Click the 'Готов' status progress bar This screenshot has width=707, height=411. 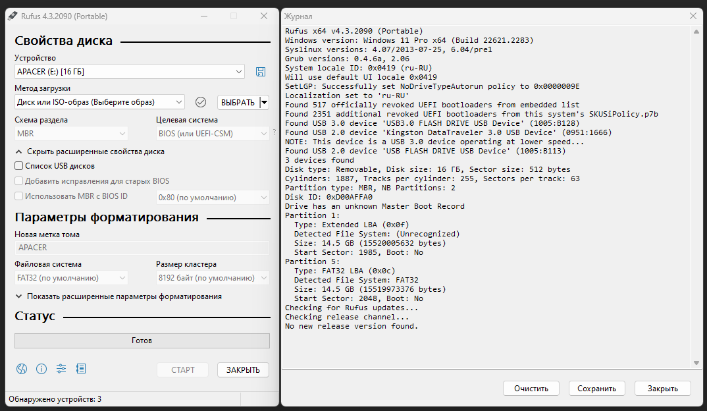point(142,341)
